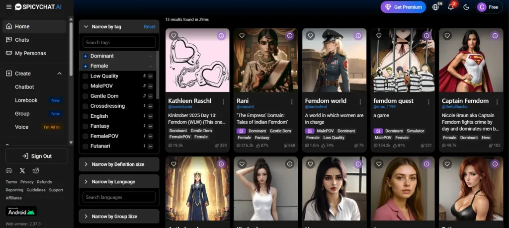
Task: Favorite the Rani card heart
Action: point(242,36)
